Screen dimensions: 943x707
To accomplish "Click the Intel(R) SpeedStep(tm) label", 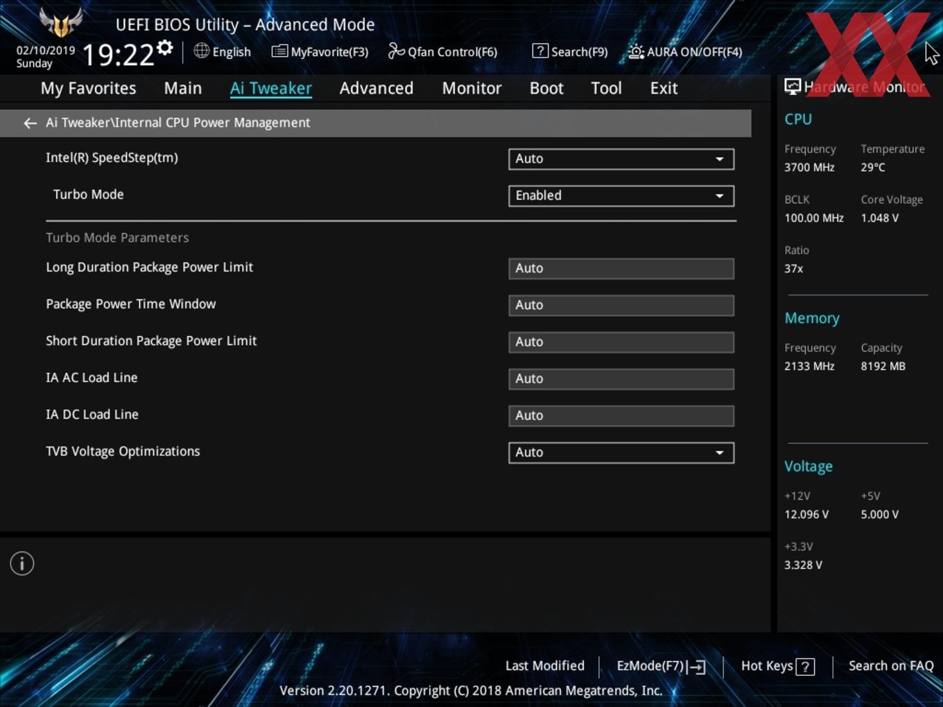I will coord(112,158).
